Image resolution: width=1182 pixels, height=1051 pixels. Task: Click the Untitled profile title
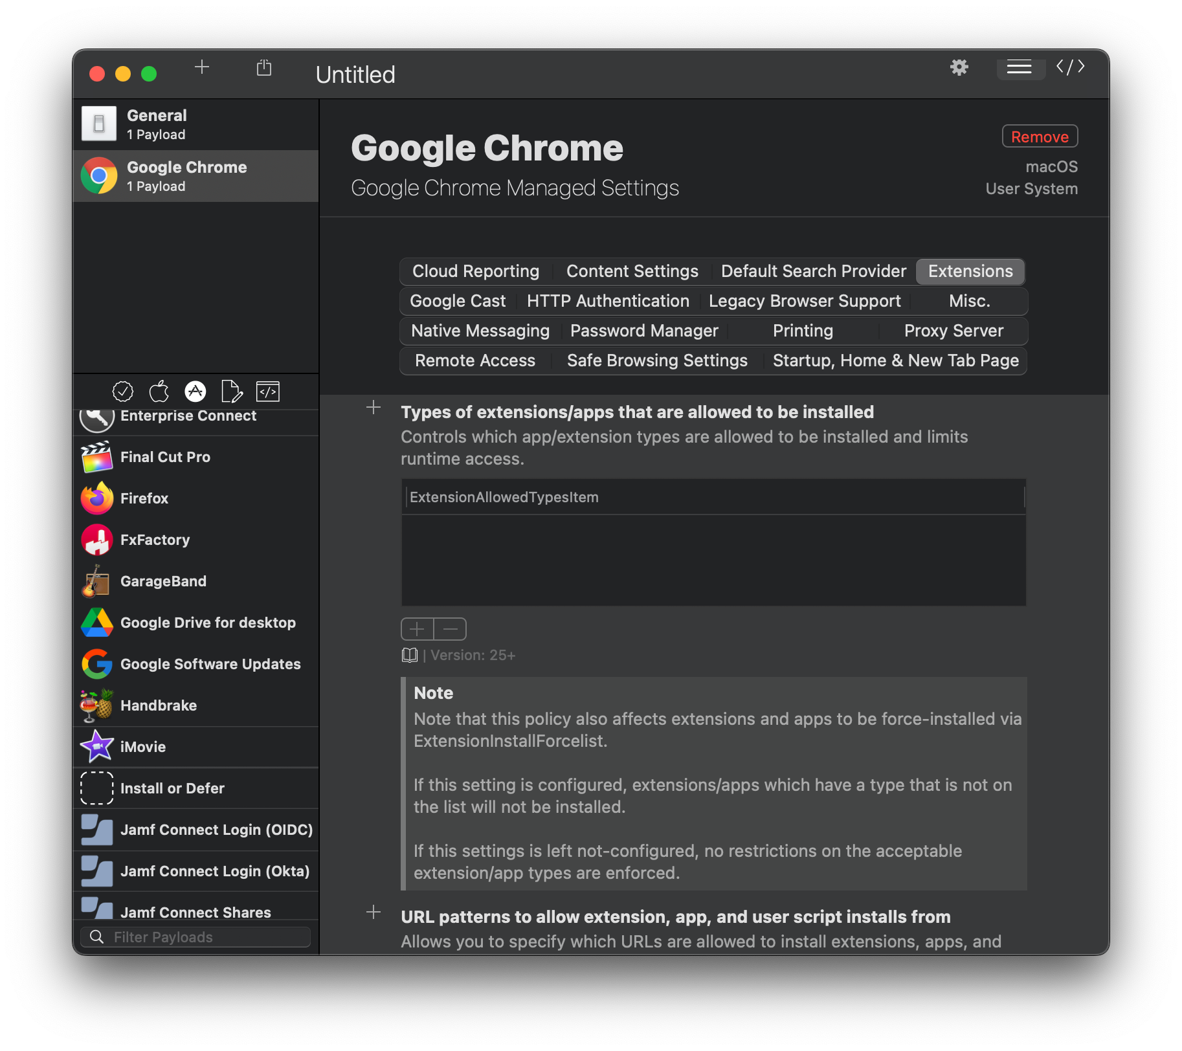(355, 74)
